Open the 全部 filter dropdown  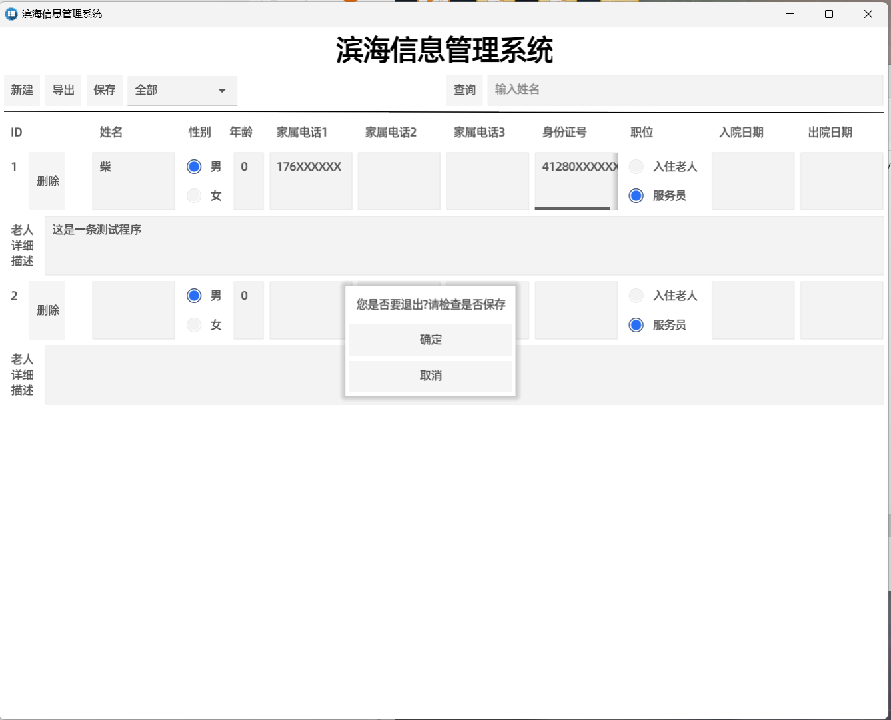pos(182,90)
